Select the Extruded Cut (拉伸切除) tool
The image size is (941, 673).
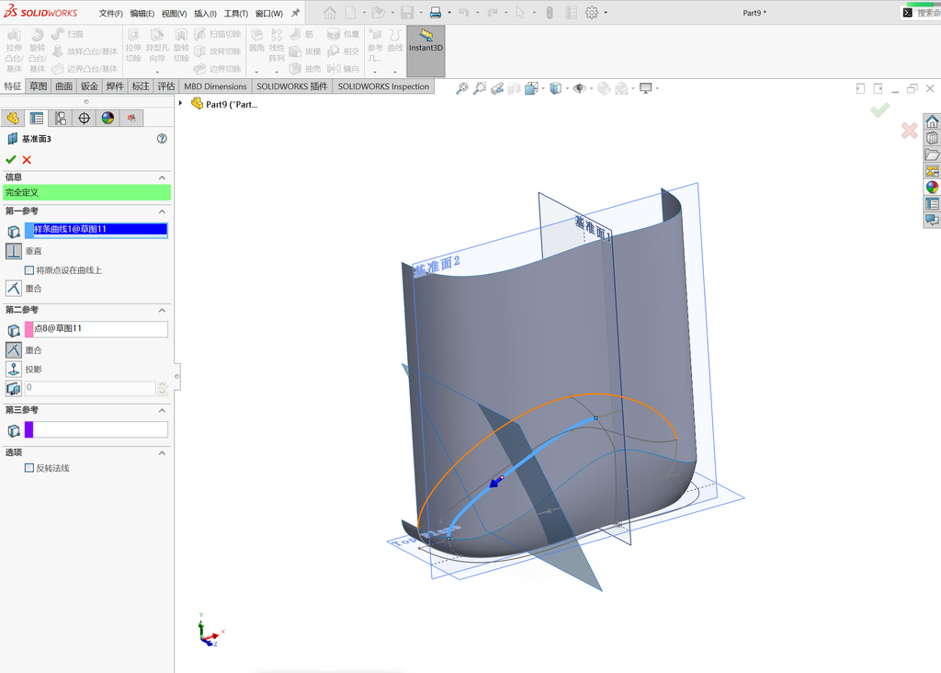coord(133,46)
